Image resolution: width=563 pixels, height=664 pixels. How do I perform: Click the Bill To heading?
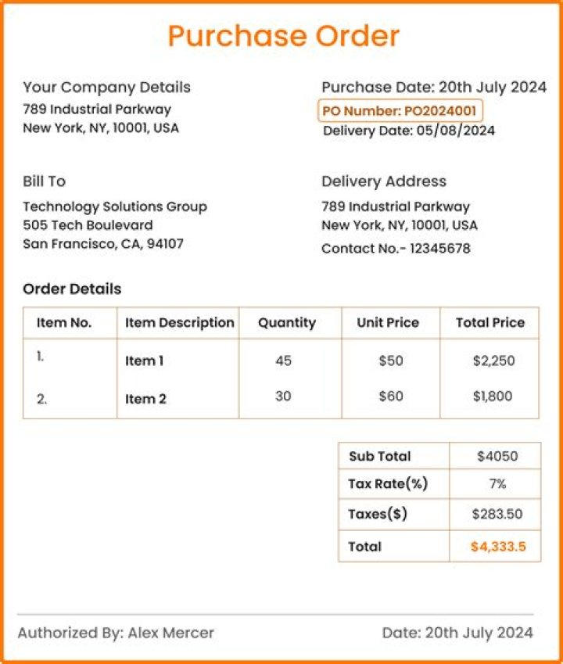[44, 181]
